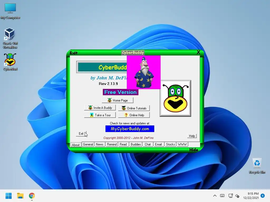The height and width of the screenshot is (202, 270).
Task: Select the Oracle VM VirtualBox desktop shortcut
Action: click(x=10, y=38)
